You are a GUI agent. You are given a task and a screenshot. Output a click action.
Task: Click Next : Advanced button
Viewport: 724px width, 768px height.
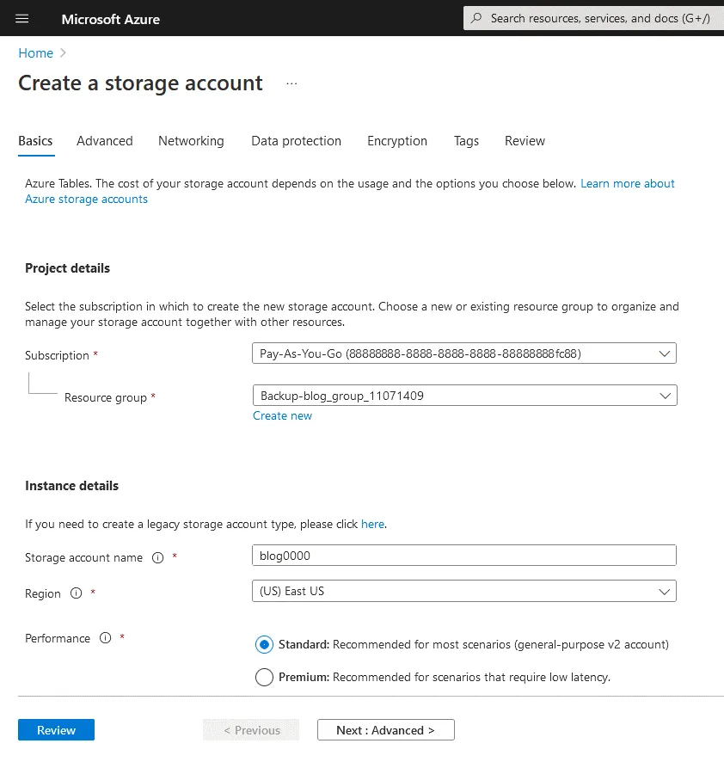[385, 730]
